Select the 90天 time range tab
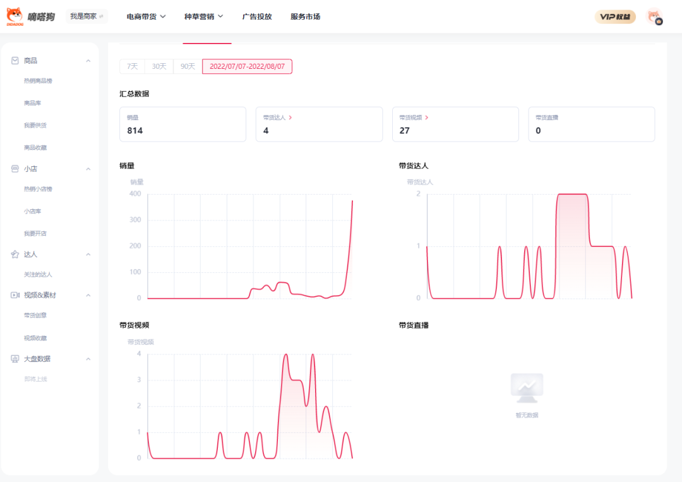The width and height of the screenshot is (682, 482). click(188, 66)
